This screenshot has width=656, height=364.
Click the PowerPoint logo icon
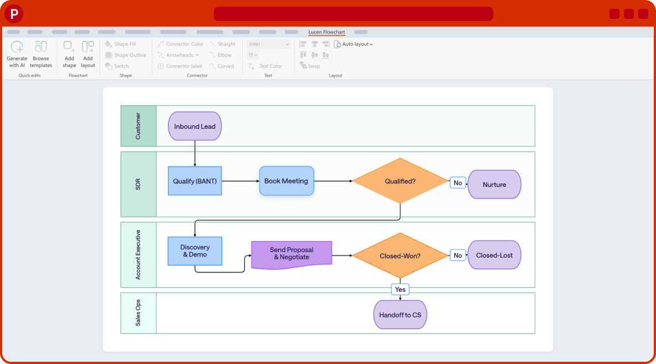pos(14,14)
